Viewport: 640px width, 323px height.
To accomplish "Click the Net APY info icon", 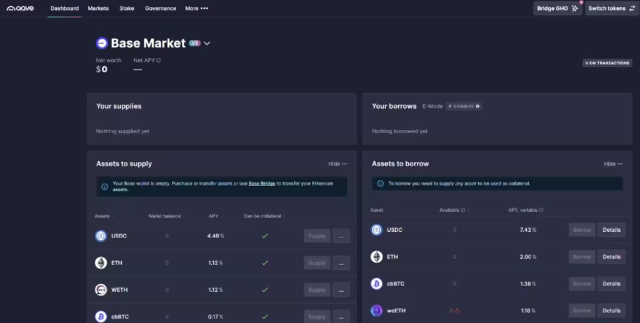I will (x=159, y=61).
